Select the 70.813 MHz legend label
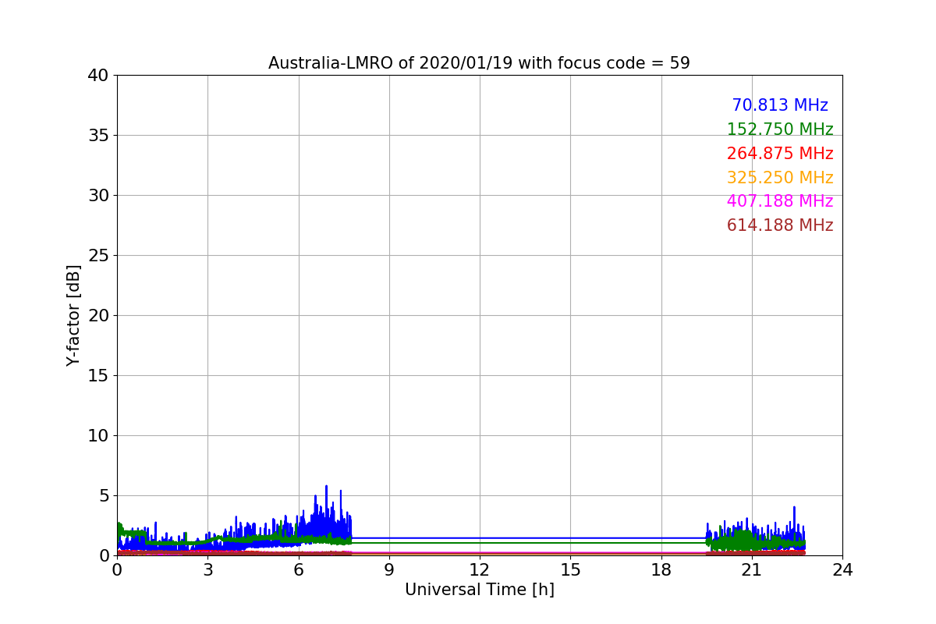Image resolution: width=936 pixels, height=624 pixels. tap(780, 105)
